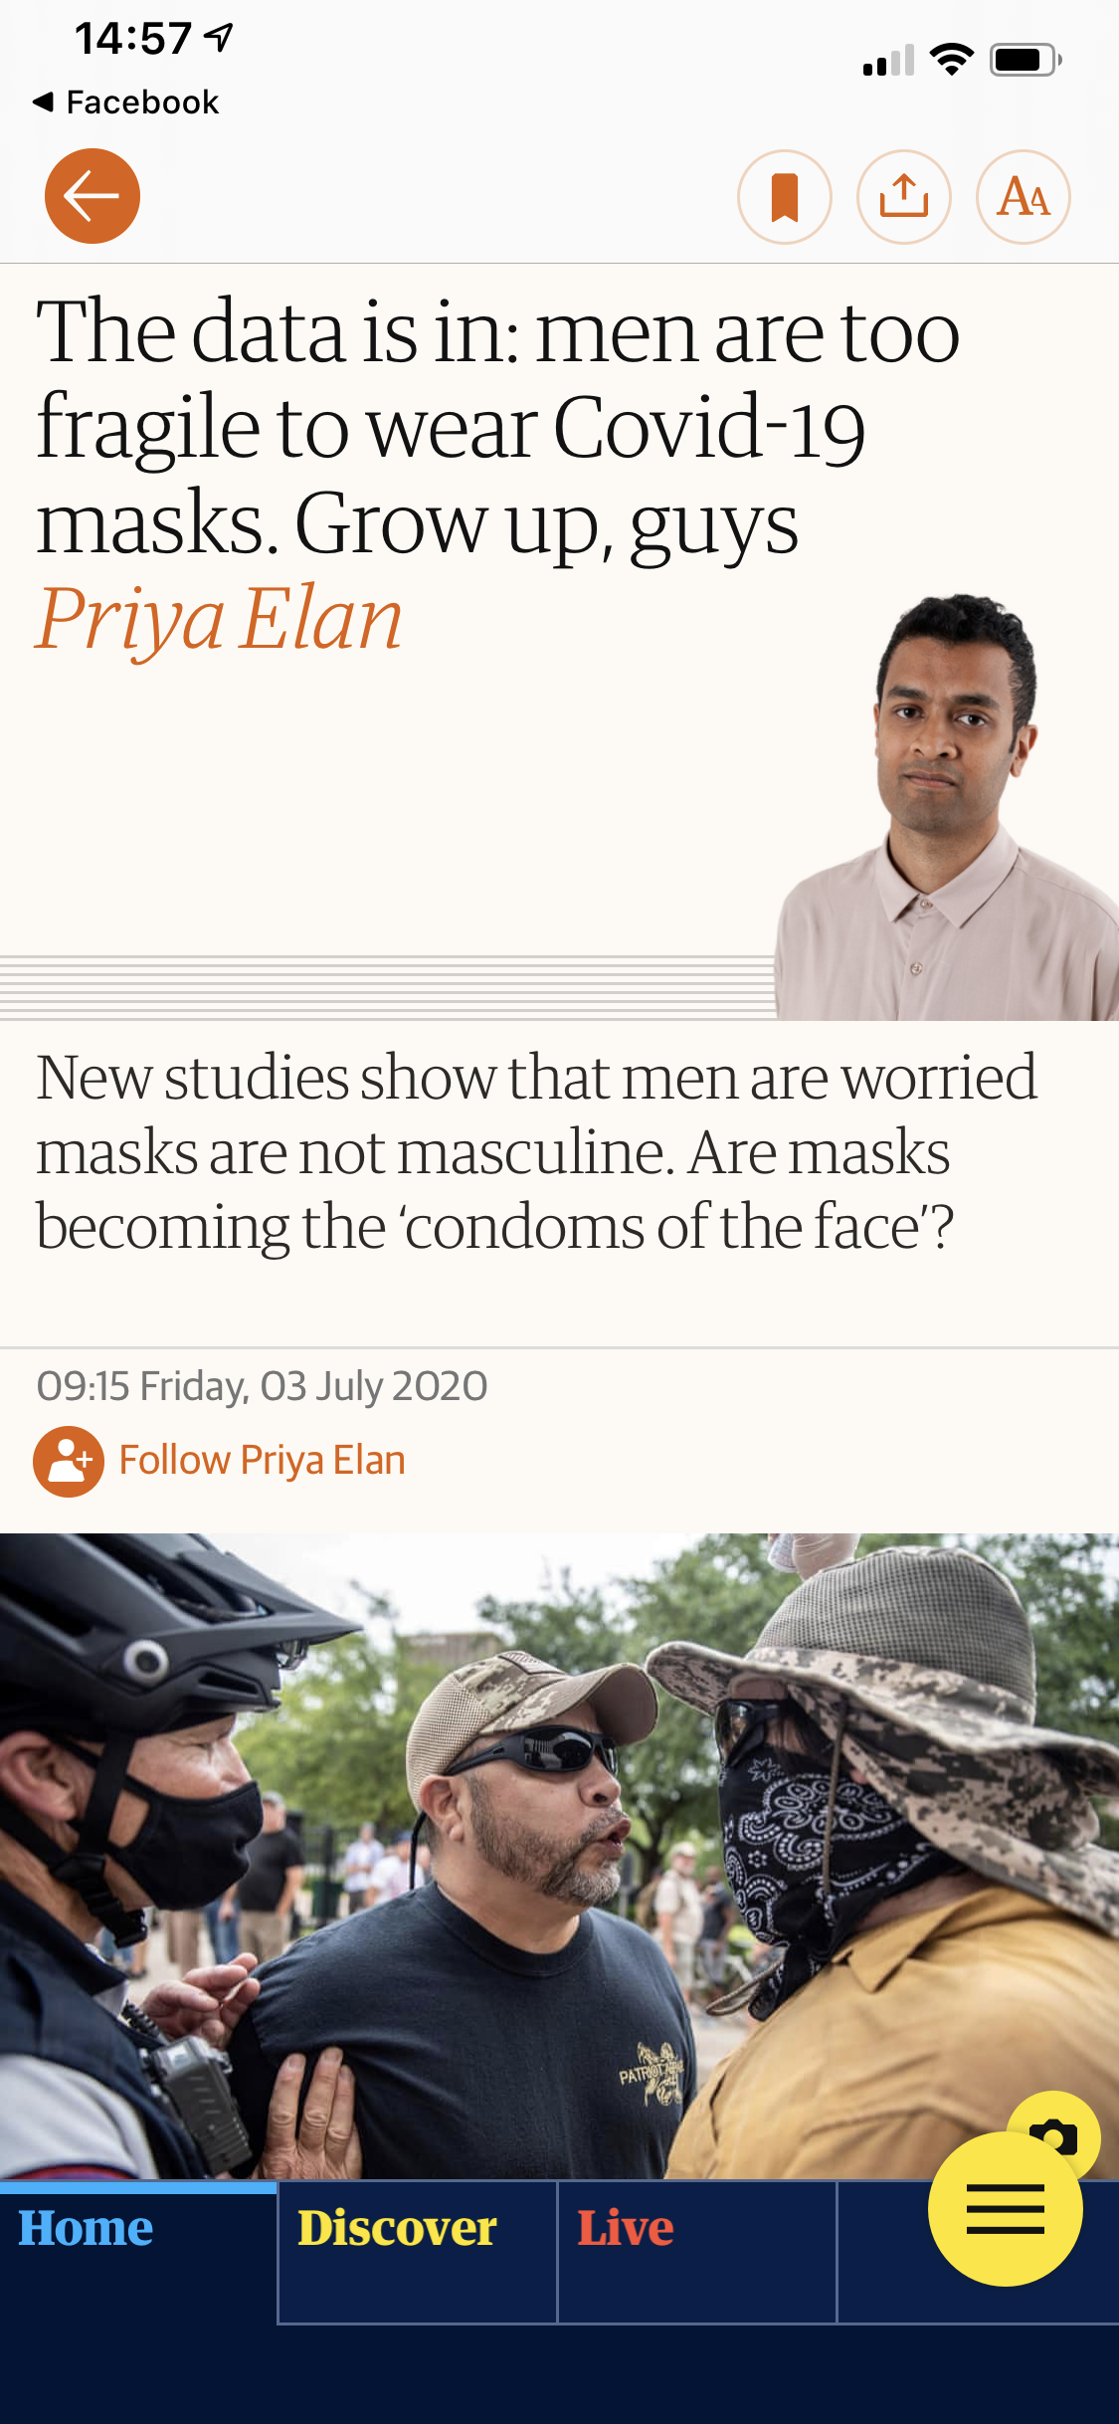Open the share sheet icon

click(904, 197)
